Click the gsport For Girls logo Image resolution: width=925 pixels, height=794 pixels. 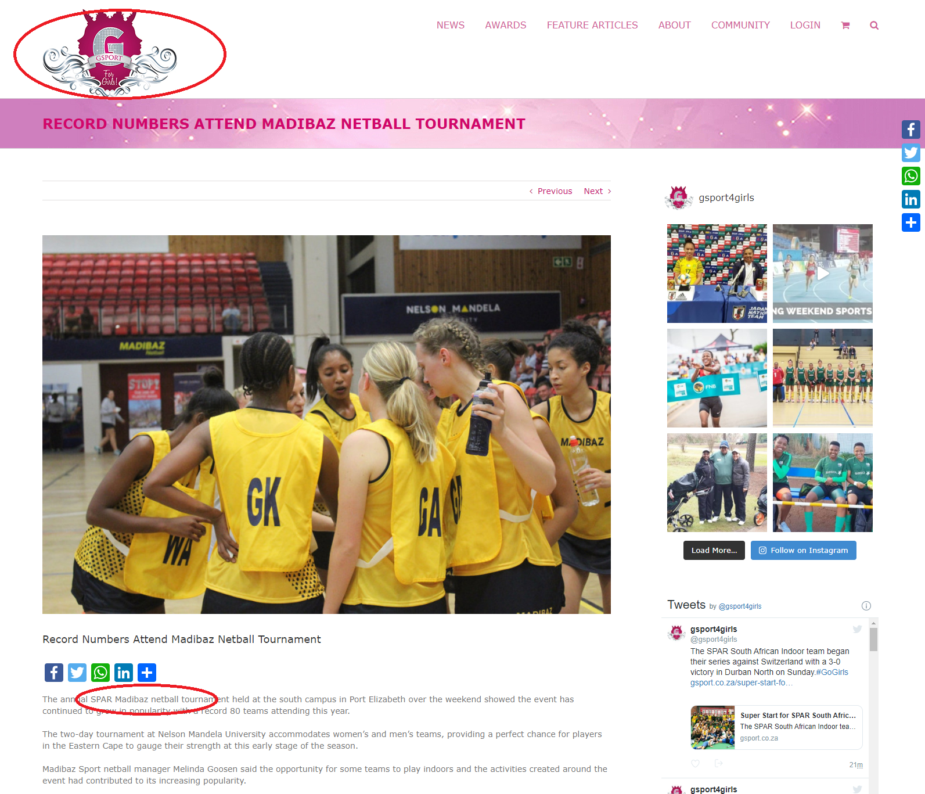[110, 53]
